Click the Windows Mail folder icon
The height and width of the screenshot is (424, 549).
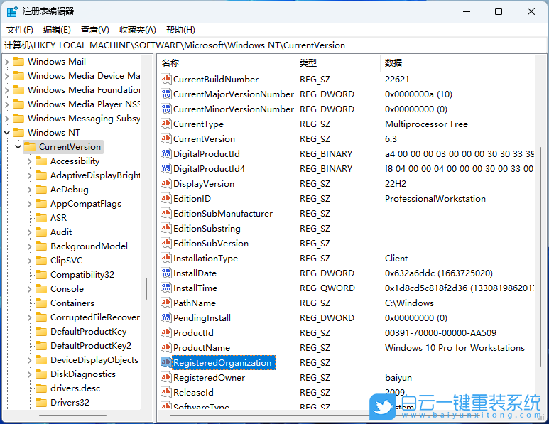point(18,62)
